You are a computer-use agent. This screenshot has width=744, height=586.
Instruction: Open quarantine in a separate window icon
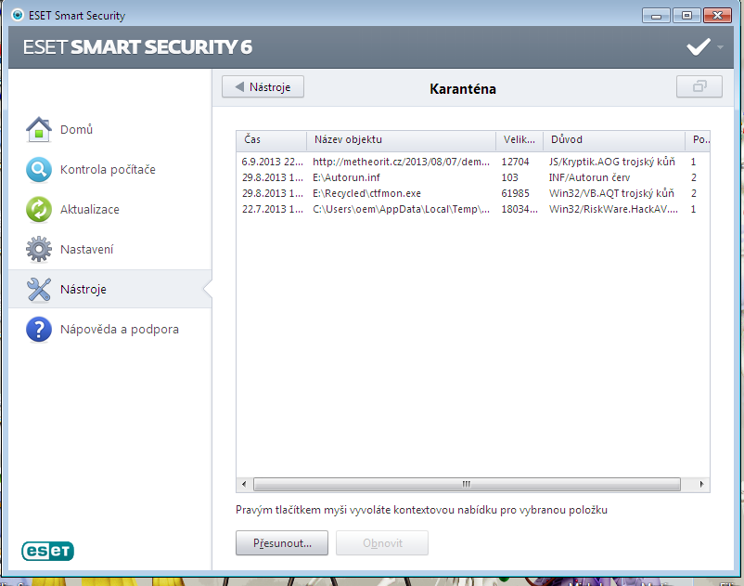pyautogui.click(x=699, y=86)
